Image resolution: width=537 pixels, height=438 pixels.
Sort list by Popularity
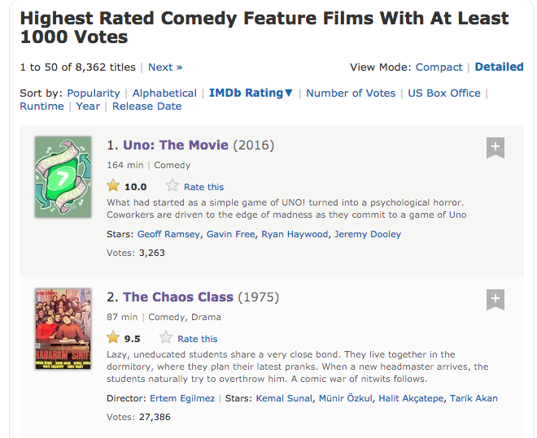94,93
